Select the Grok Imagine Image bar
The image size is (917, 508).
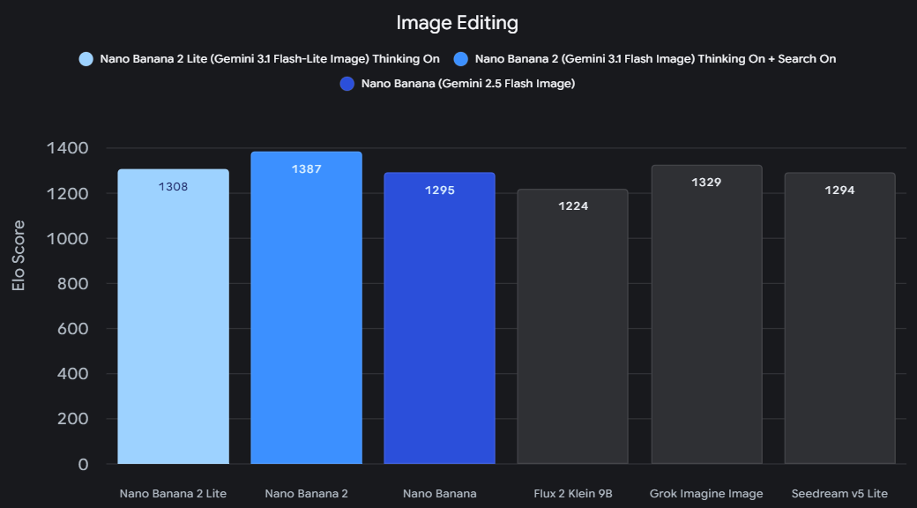(x=706, y=314)
